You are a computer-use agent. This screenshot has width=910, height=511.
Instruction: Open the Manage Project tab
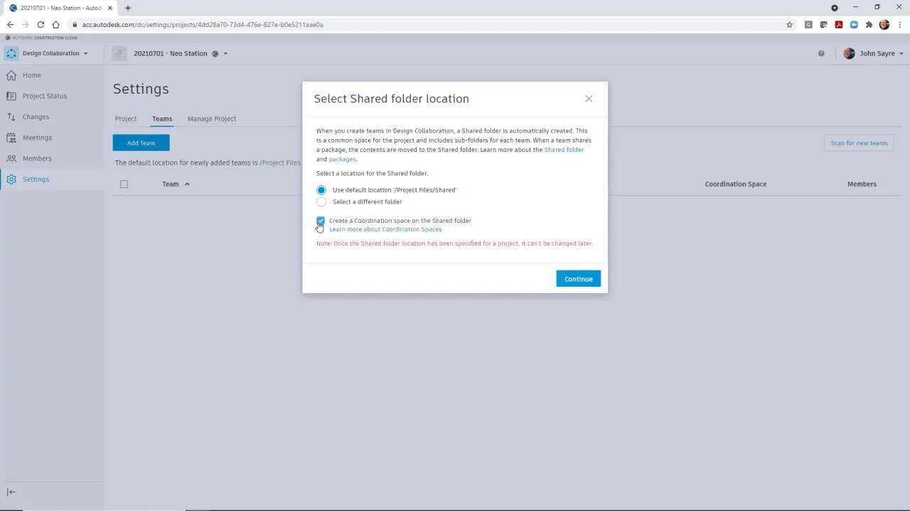tap(212, 119)
